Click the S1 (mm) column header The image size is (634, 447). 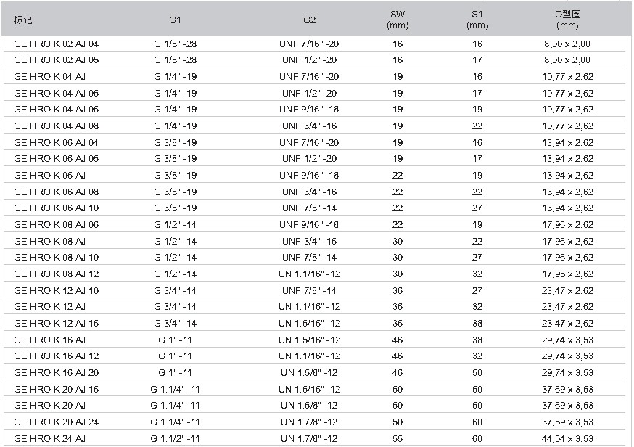(477, 20)
